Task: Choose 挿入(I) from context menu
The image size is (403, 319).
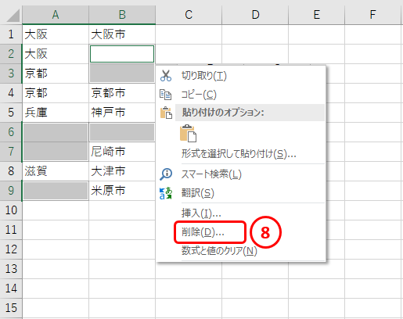Action: 201,213
